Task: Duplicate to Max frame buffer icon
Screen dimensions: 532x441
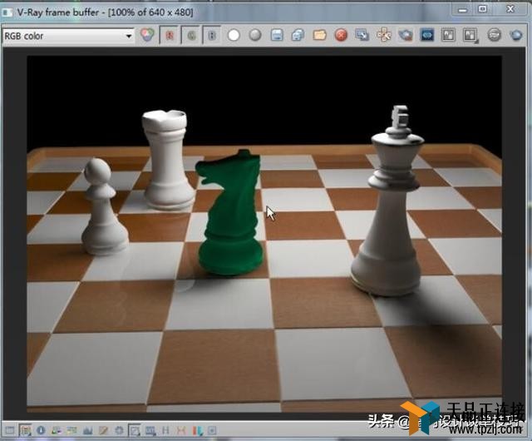Action: 362,35
